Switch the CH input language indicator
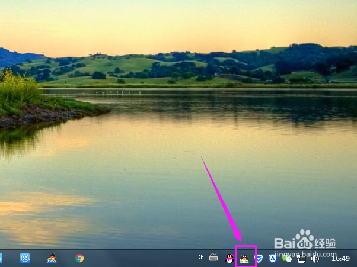357x267 pixels. point(200,257)
